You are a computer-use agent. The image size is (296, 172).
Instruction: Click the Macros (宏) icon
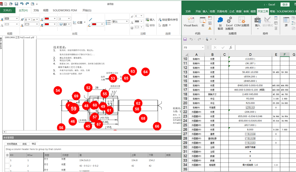tap(203, 22)
